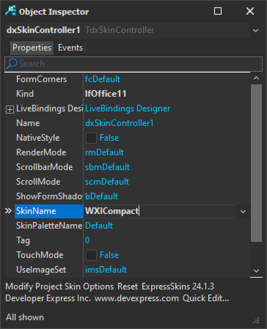Click the Quick Edit... link
267x329 pixels.
coord(206,298)
